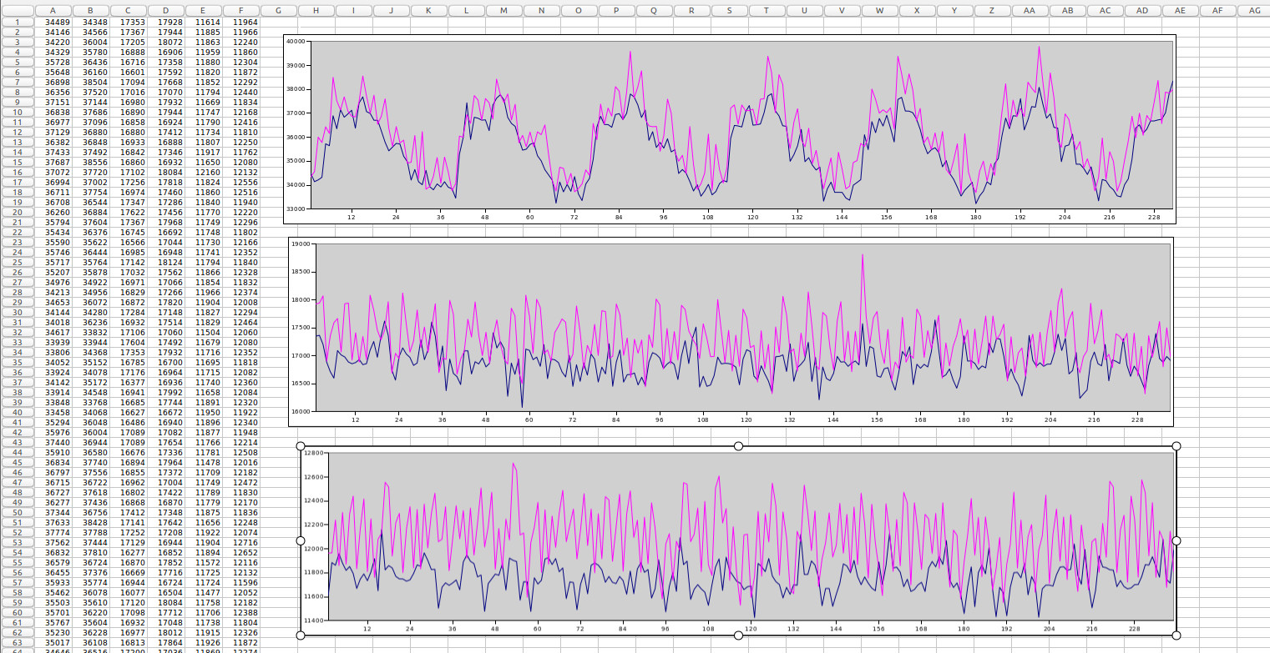Click bottom-center resize handle of selected chart
1270x653 pixels.
click(738, 635)
